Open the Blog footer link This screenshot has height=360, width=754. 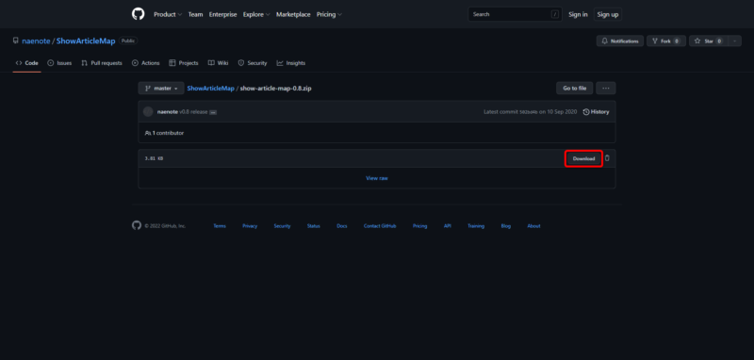click(x=506, y=226)
